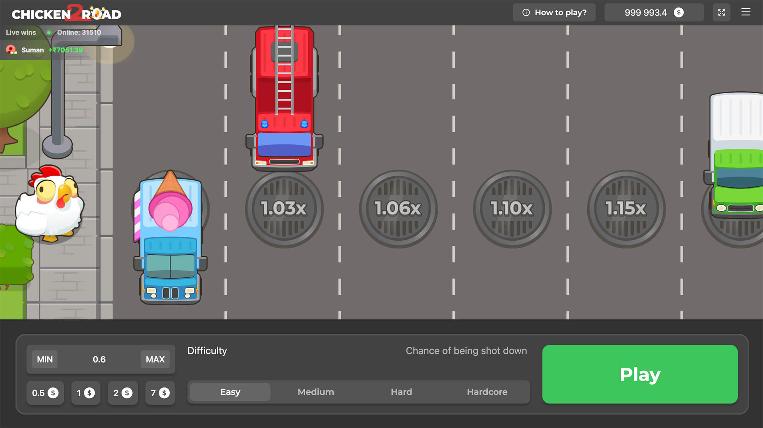Choose the 7 $ quick bet
The height and width of the screenshot is (428, 763).
coord(160,393)
